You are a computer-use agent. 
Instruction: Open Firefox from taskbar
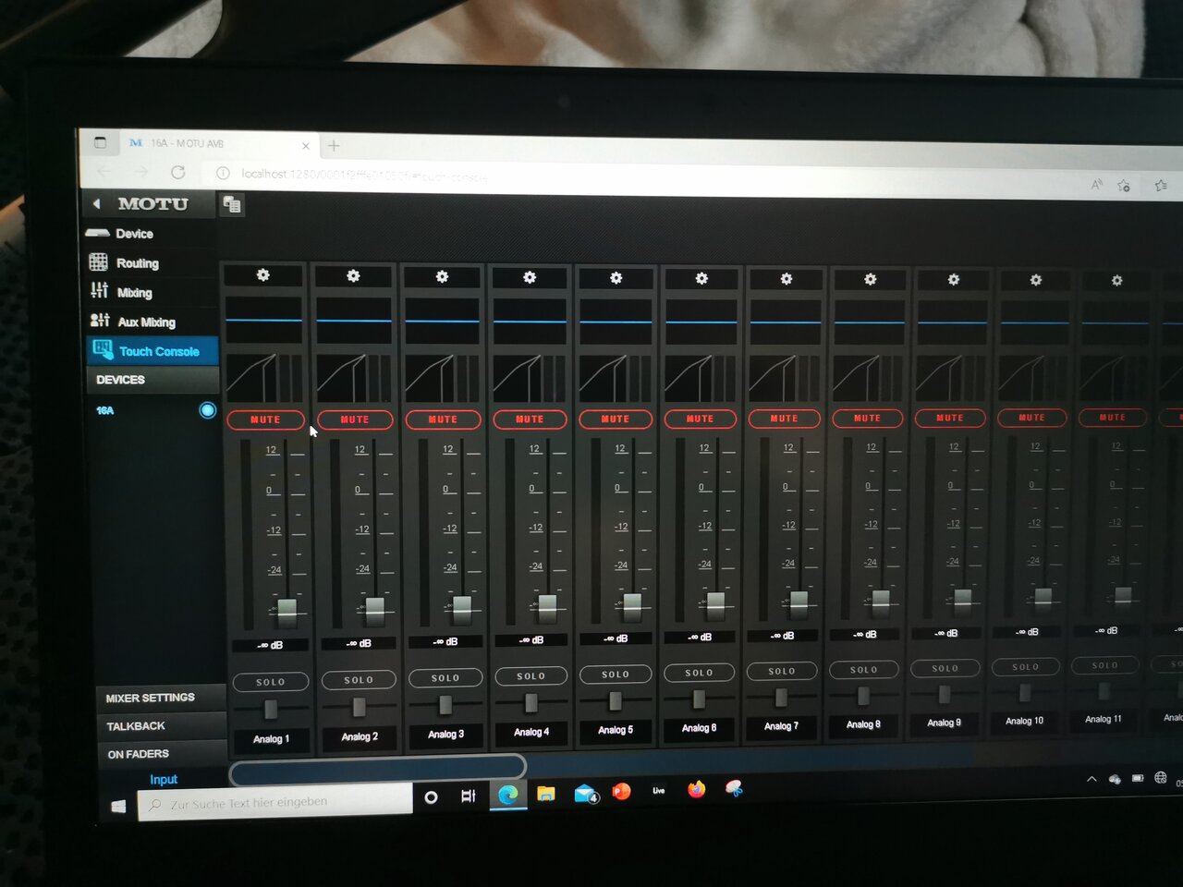[697, 789]
